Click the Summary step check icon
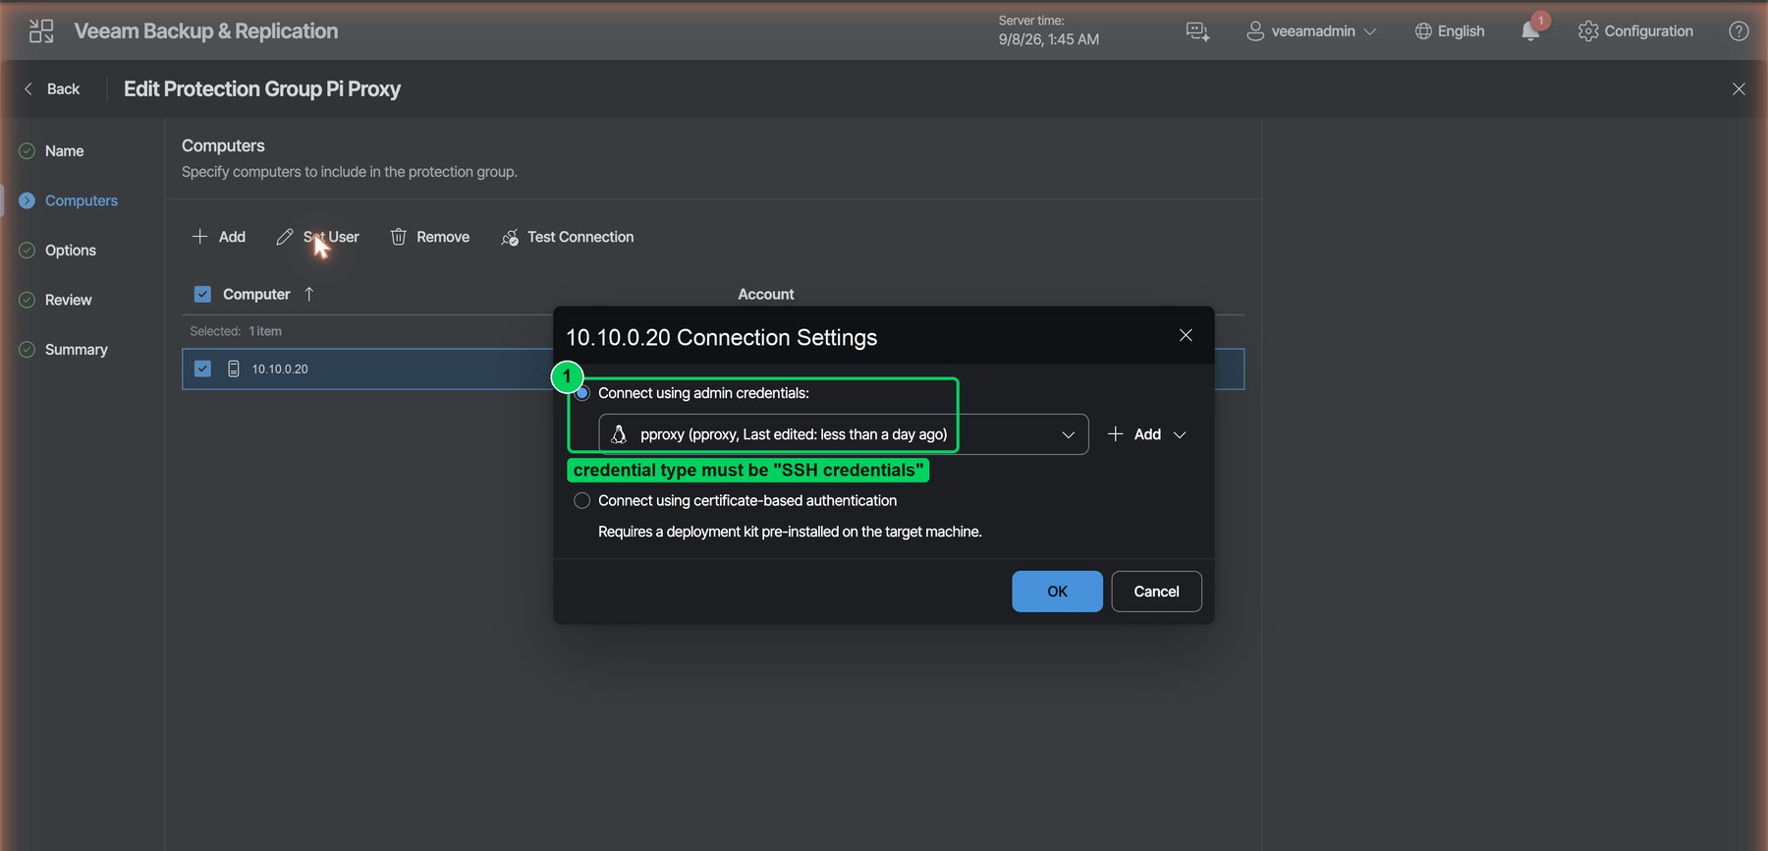Image resolution: width=1768 pixels, height=851 pixels. (x=28, y=349)
